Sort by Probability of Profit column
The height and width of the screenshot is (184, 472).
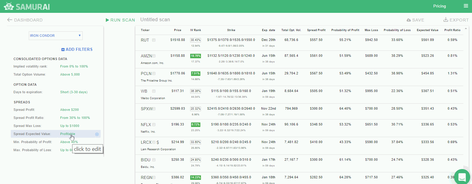click(345, 30)
